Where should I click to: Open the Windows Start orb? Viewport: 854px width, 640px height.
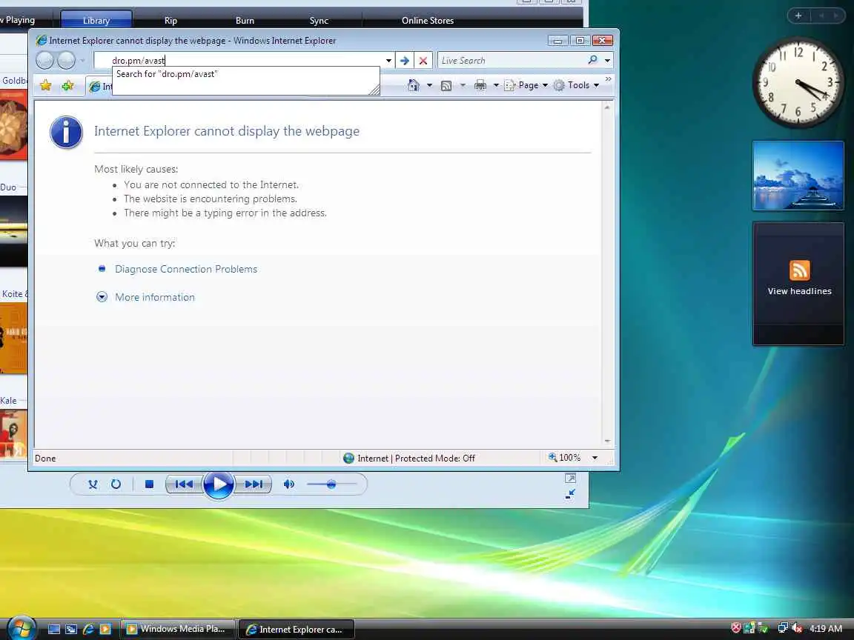21,628
